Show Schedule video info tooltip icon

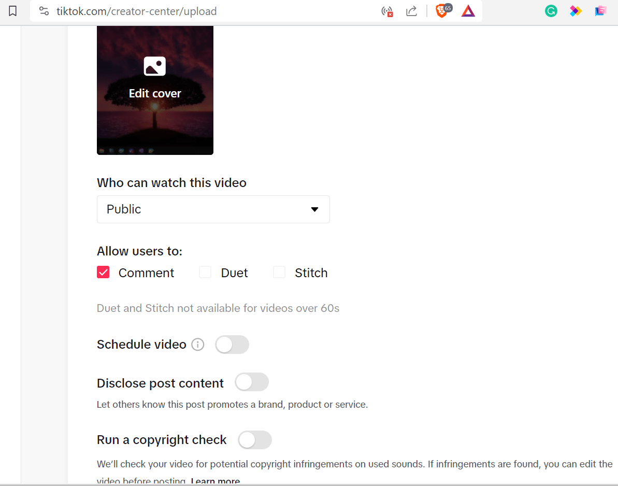click(x=198, y=345)
